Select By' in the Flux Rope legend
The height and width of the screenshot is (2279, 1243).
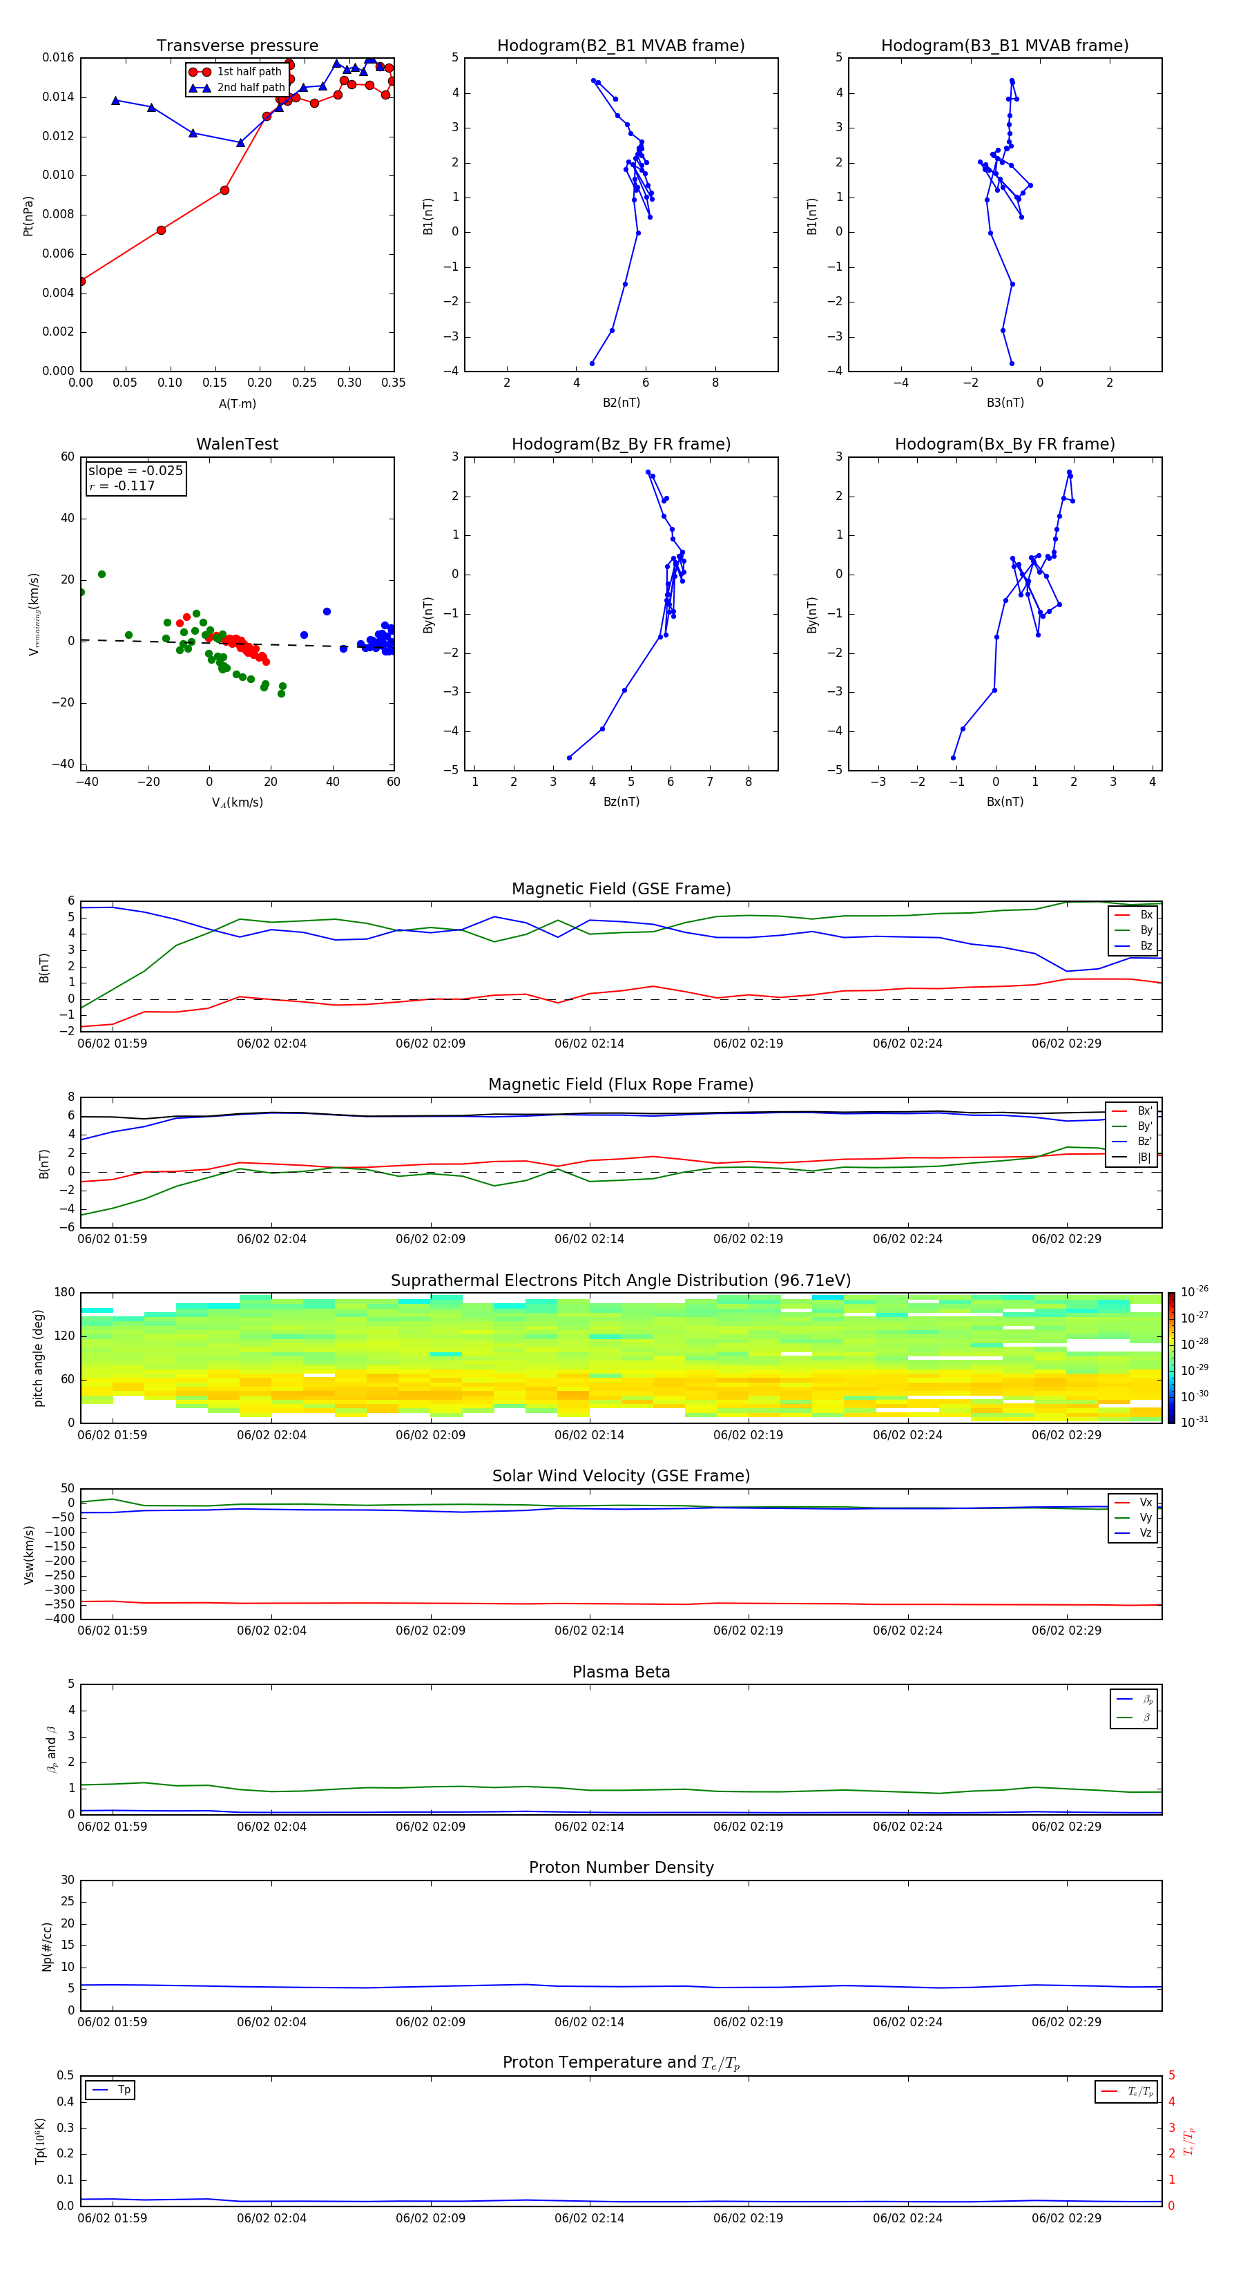(x=1133, y=1126)
